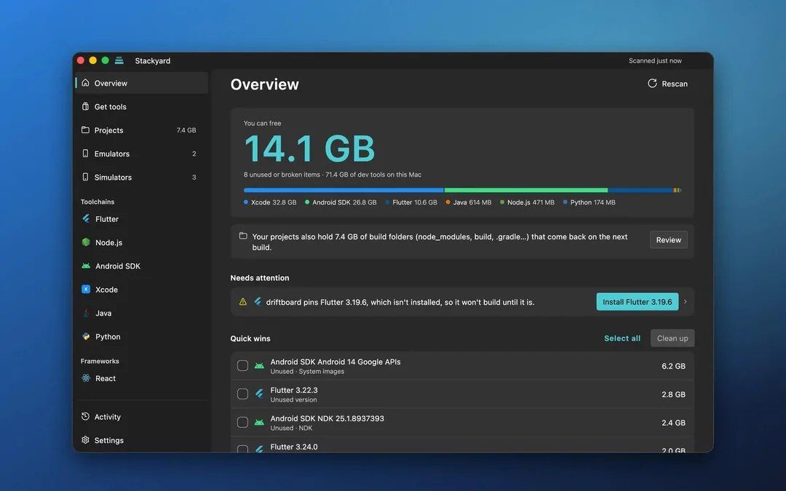Click the Emulators phone icon
The image size is (786, 491).
point(85,153)
